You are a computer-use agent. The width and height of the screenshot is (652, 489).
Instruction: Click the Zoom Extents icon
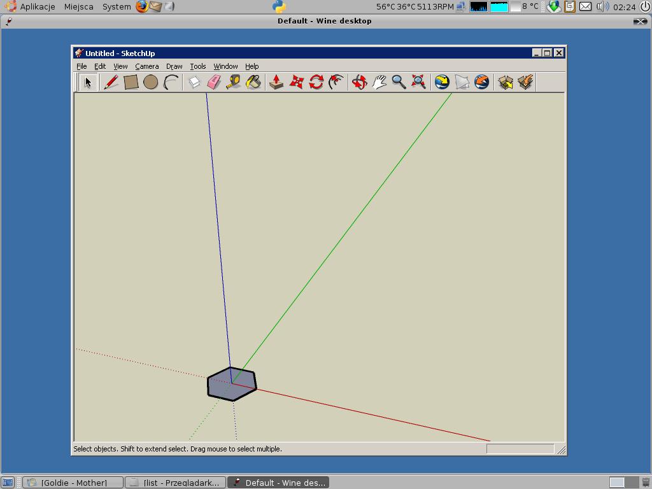418,82
